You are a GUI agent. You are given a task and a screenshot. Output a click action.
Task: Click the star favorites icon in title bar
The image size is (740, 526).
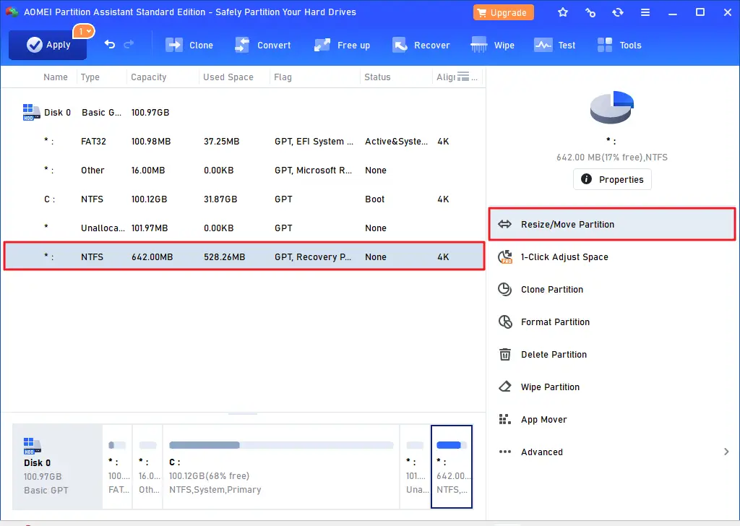(x=562, y=12)
